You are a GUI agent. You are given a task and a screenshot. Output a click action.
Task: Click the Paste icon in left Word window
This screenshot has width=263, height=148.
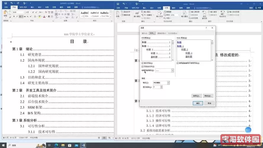pyautogui.click(x=6, y=14)
